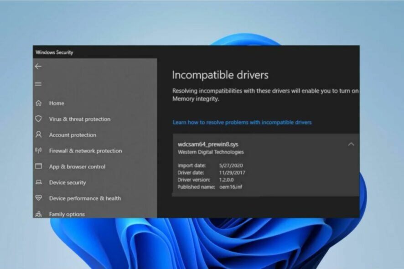Go to Home in sidebar
This screenshot has height=269, width=404.
pyautogui.click(x=57, y=103)
